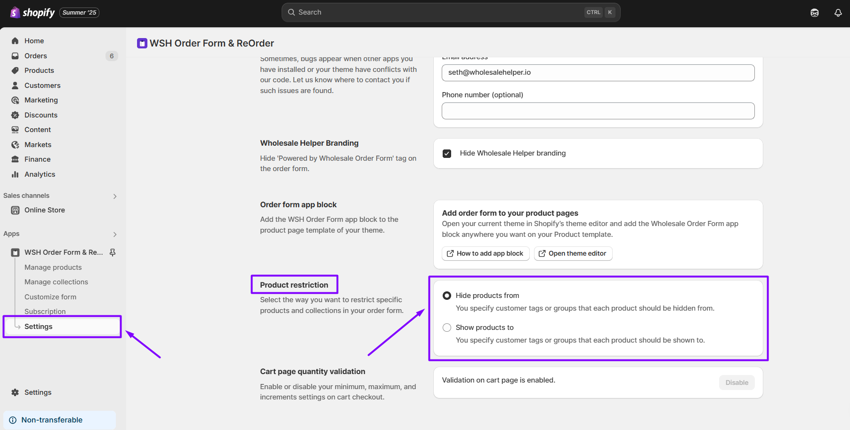Open Subscription in app menu
850x430 pixels.
(45, 312)
